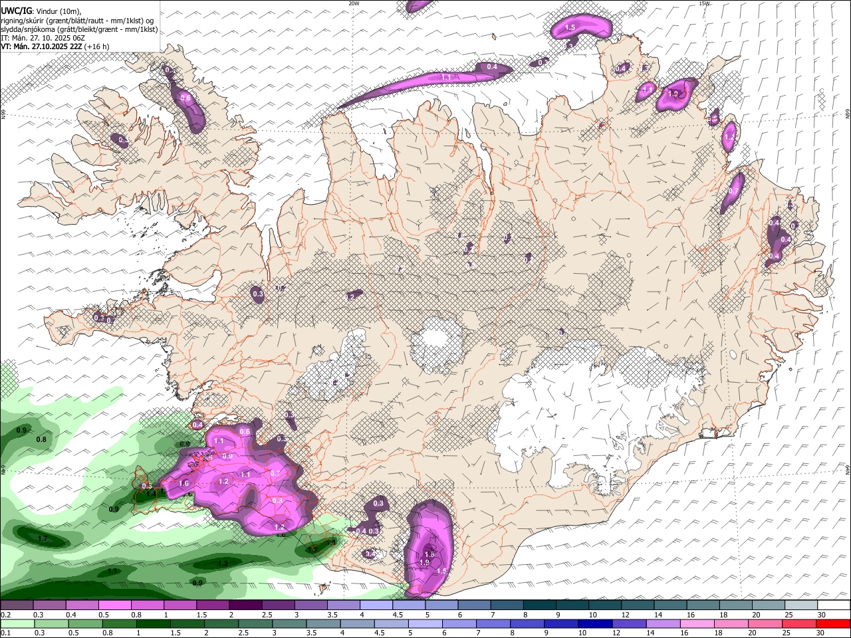Click the light grey snow swatch at 25
The height and width of the screenshot is (638, 851).
click(x=801, y=605)
